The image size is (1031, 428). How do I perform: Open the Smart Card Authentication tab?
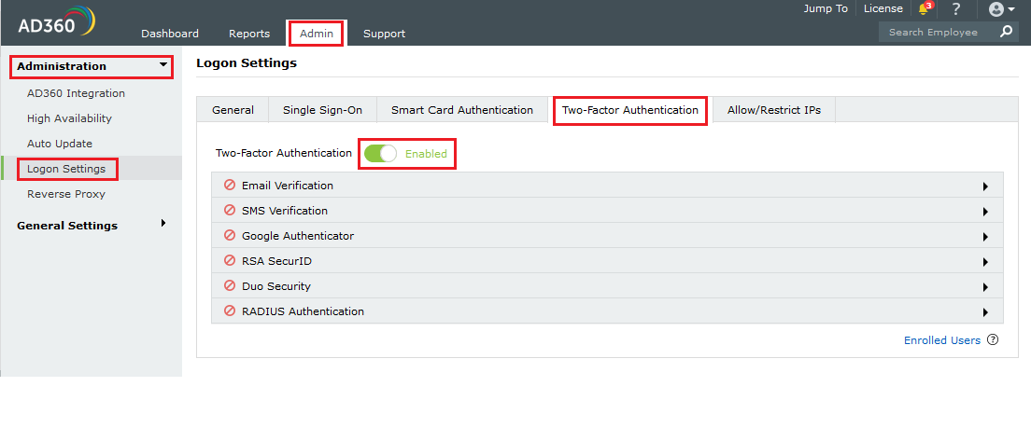click(462, 110)
